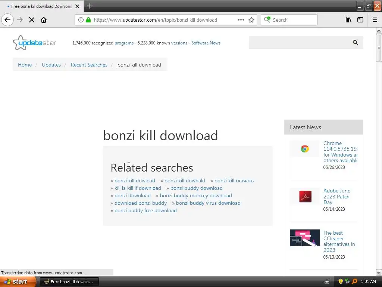
Task: Open related search bonzi kill скачать
Action: pyautogui.click(x=234, y=180)
